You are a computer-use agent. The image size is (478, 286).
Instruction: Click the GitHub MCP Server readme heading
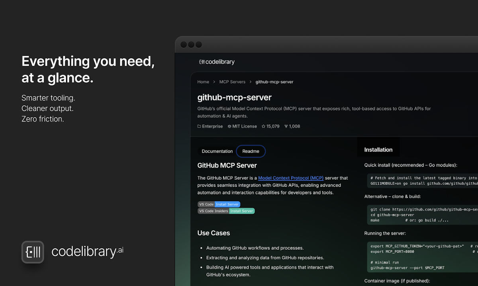(227, 165)
